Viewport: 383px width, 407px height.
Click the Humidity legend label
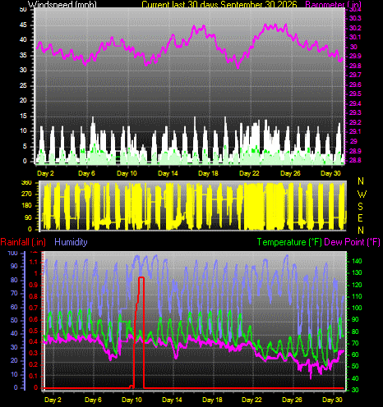(x=71, y=242)
